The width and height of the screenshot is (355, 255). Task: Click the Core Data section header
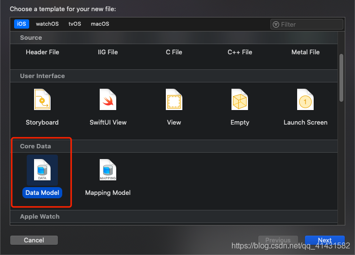click(x=174, y=146)
